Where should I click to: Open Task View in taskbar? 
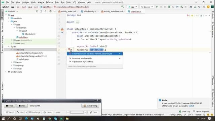tap(20, 119)
